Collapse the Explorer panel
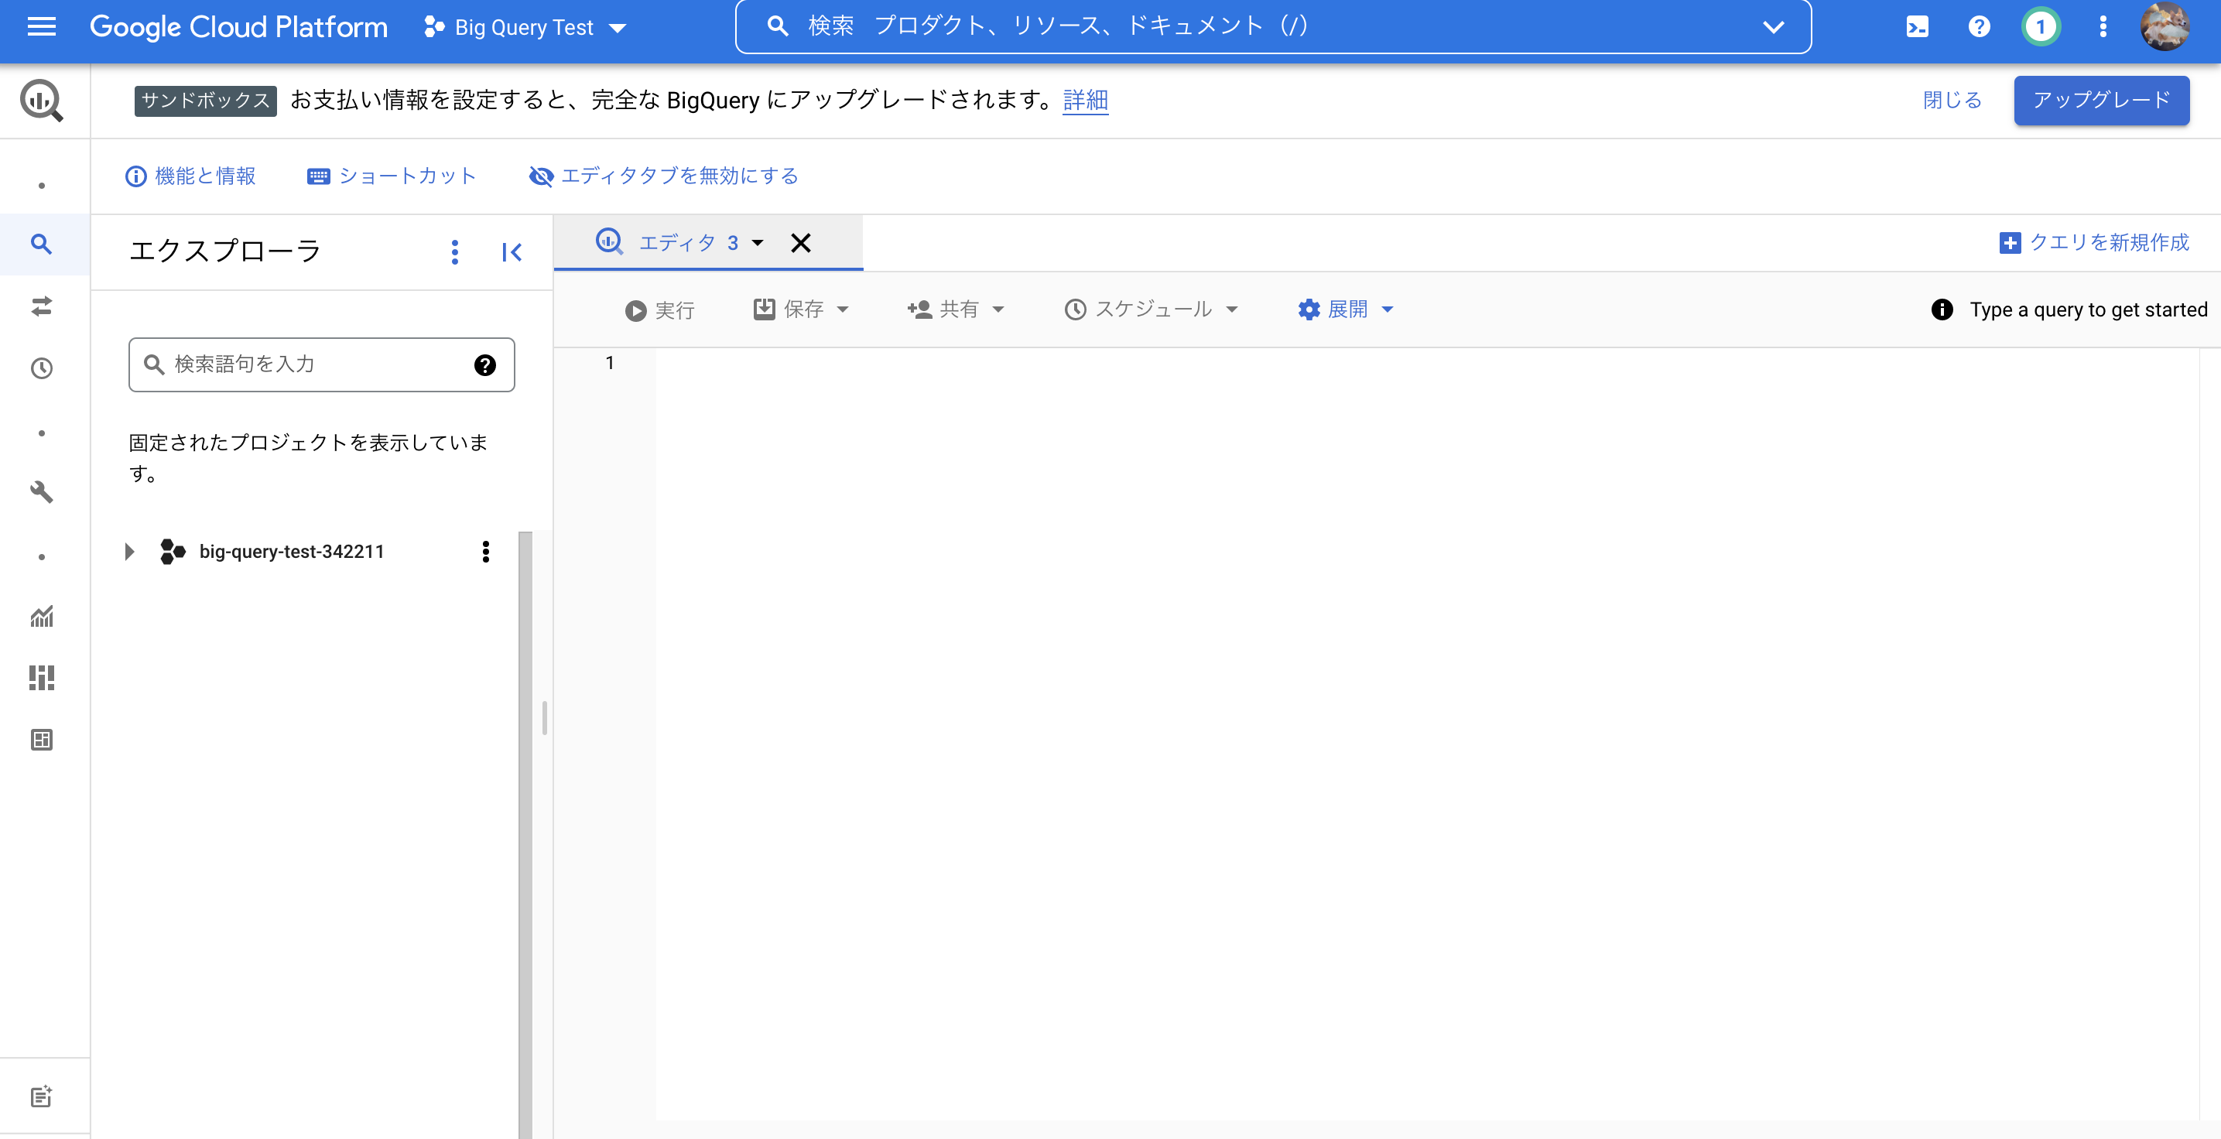Image resolution: width=2221 pixels, height=1139 pixels. pos(512,251)
